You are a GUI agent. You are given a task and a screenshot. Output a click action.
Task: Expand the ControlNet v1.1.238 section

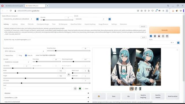(x=47, y=98)
